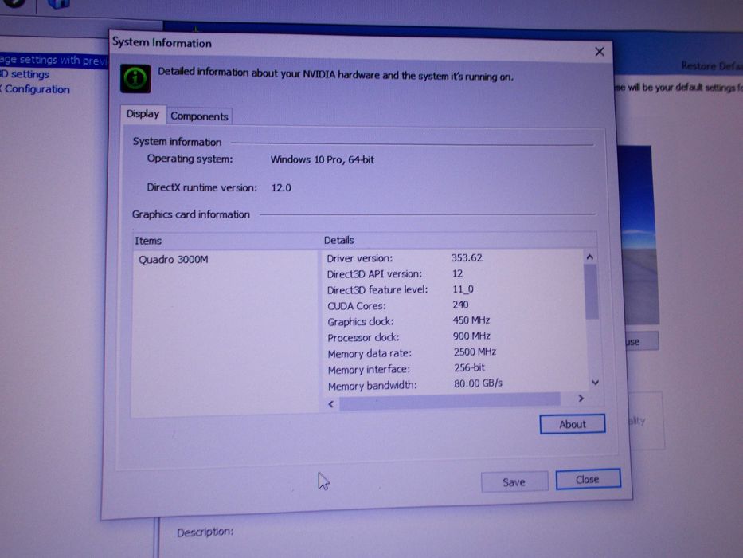Click the vertical scrollbar thumb in details
Image resolution: width=743 pixels, height=558 pixels.
pos(592,291)
